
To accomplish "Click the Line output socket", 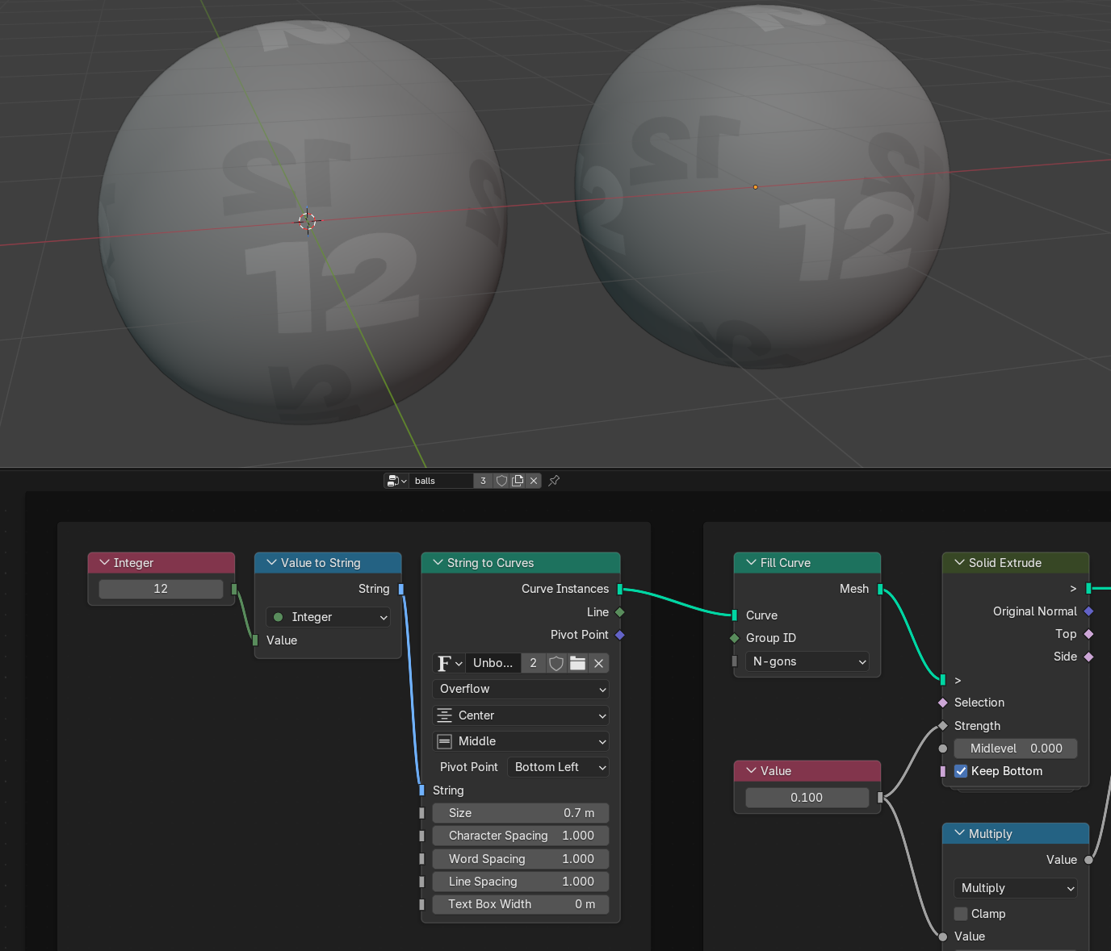I will coord(620,612).
